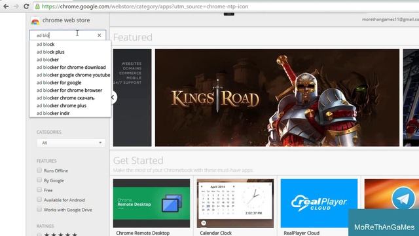The width and height of the screenshot is (419, 236).
Task: Click the Featured section heading
Action: pyautogui.click(x=133, y=37)
